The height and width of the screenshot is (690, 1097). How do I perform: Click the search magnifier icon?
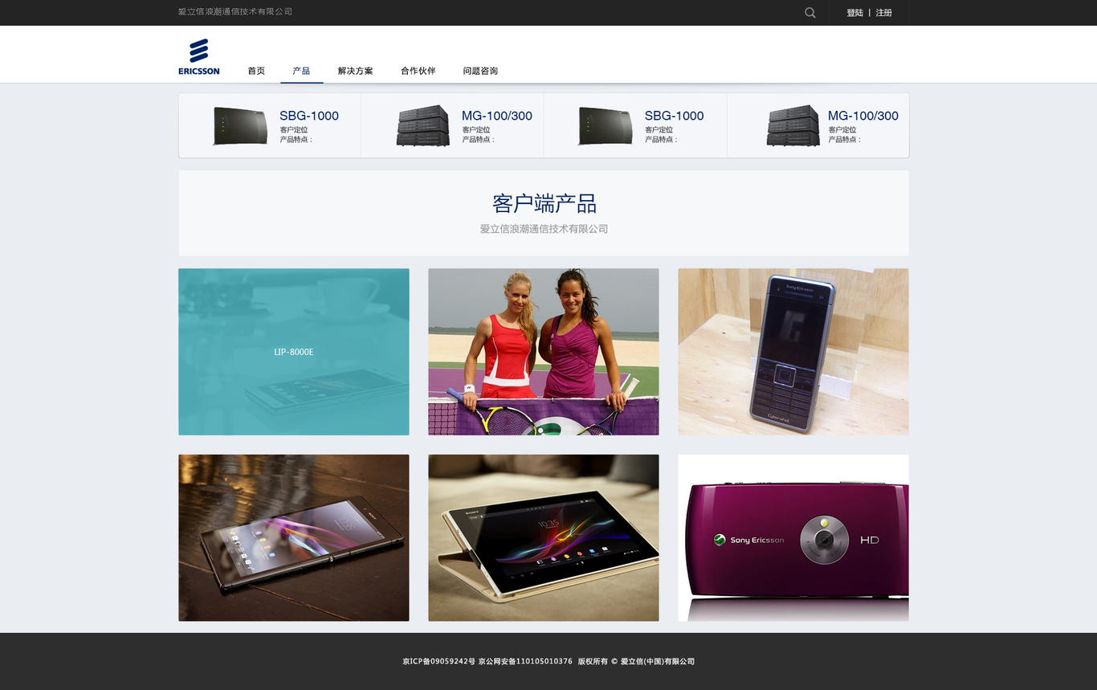809,13
